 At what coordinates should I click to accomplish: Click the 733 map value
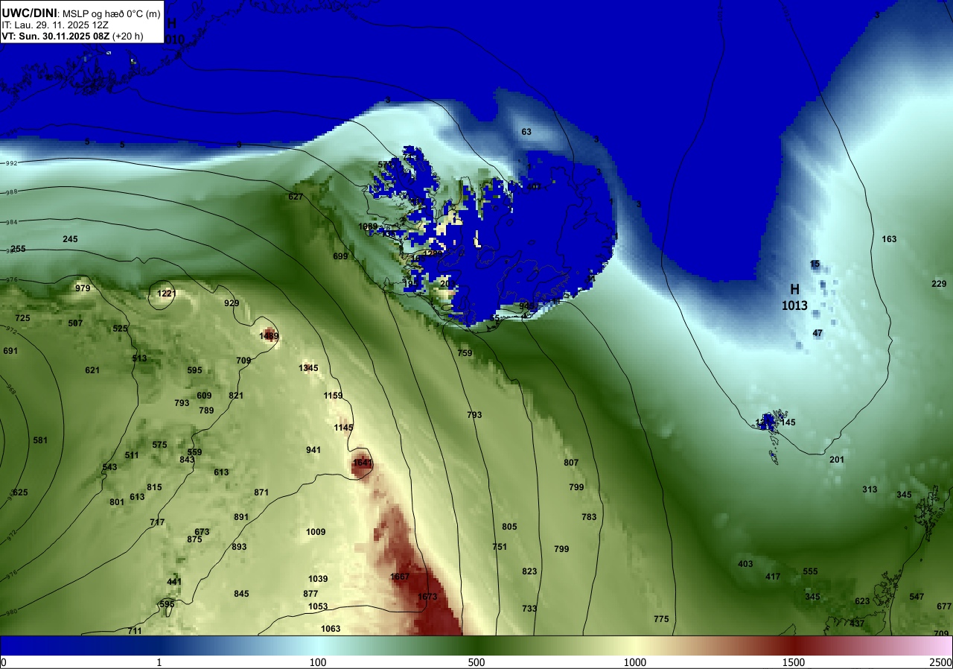point(529,609)
